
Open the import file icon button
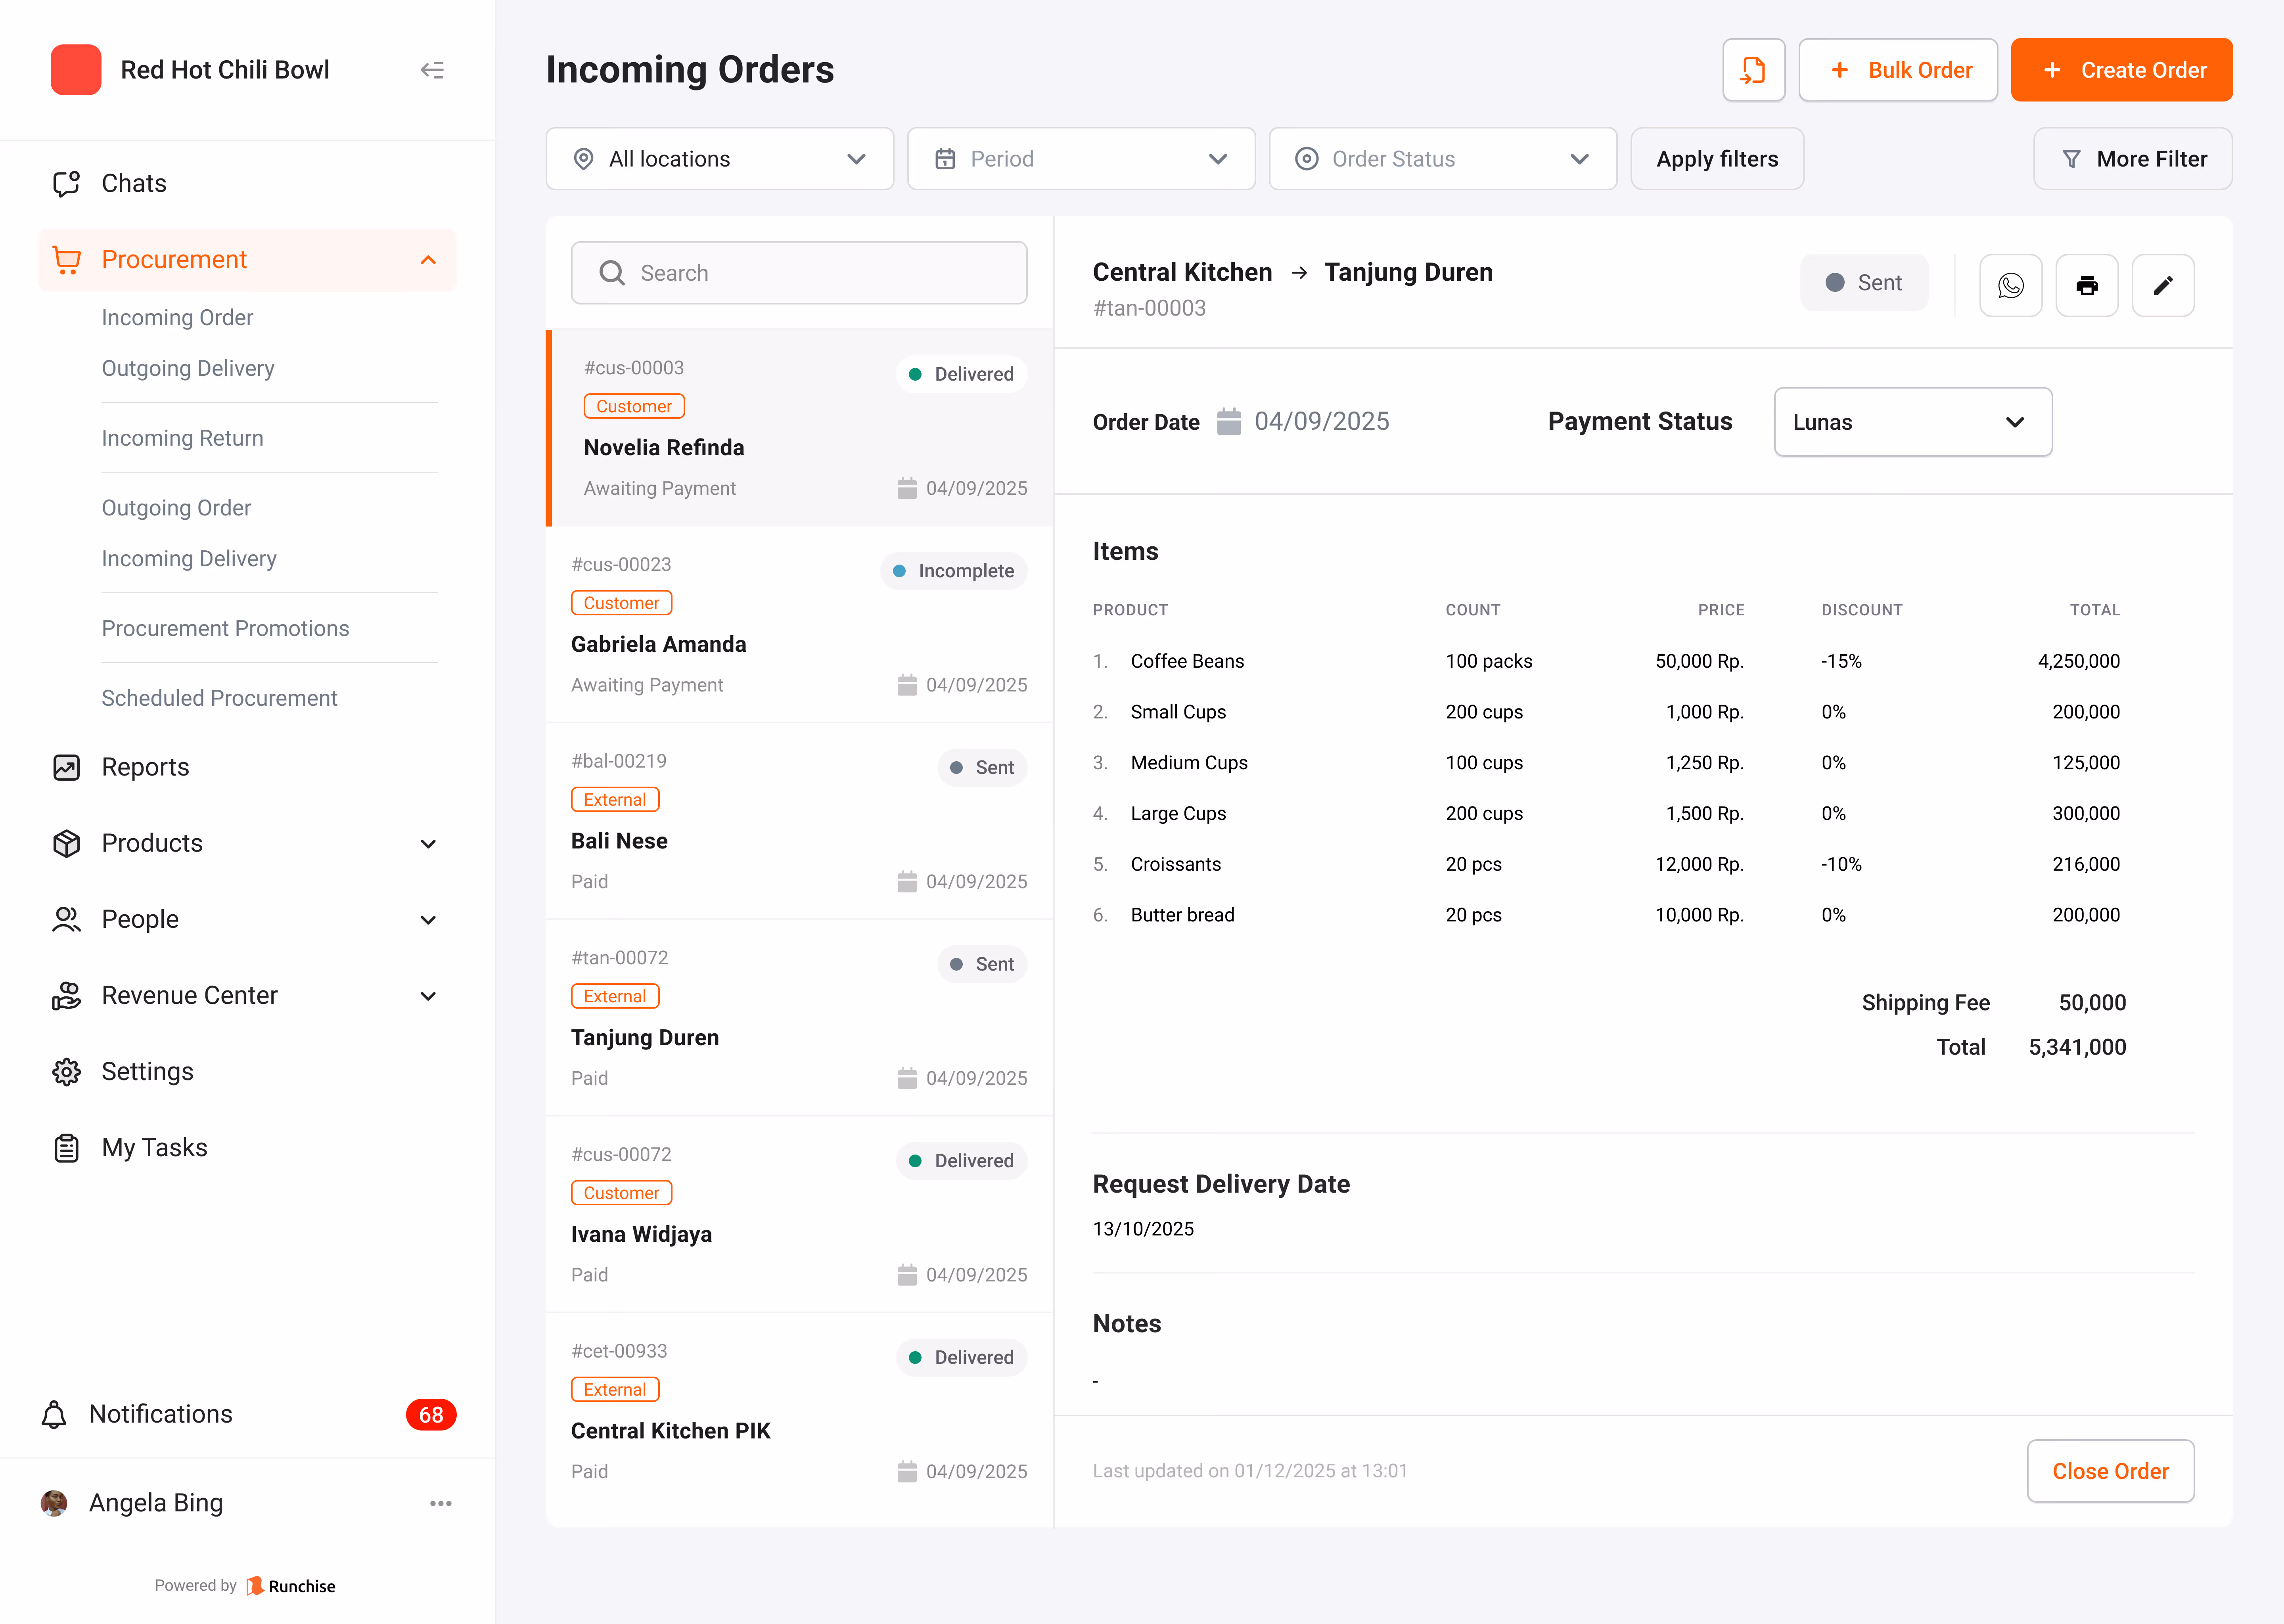1753,70
